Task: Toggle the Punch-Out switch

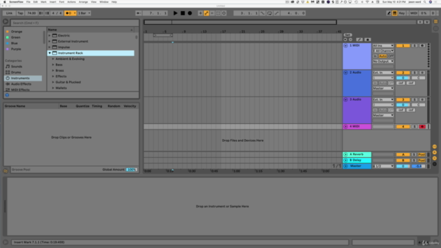Action: click(276, 13)
